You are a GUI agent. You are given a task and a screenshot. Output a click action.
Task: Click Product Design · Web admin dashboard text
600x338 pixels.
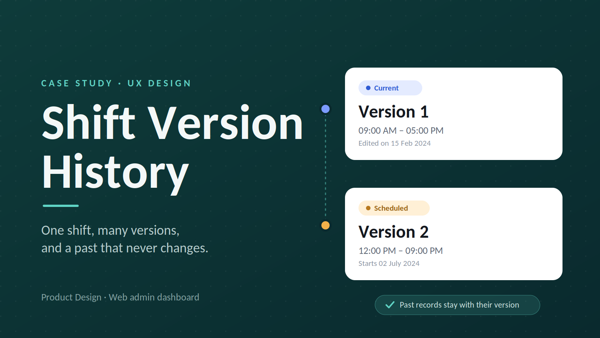click(120, 297)
